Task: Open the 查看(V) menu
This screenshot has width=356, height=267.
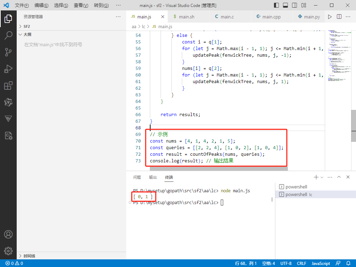Action: coord(81,6)
